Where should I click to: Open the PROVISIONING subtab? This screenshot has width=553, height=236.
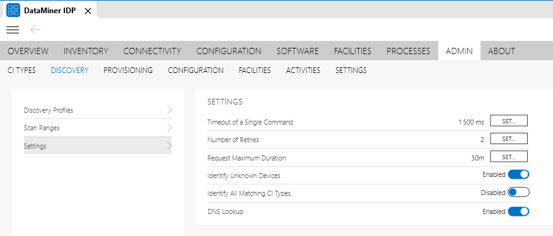(128, 70)
